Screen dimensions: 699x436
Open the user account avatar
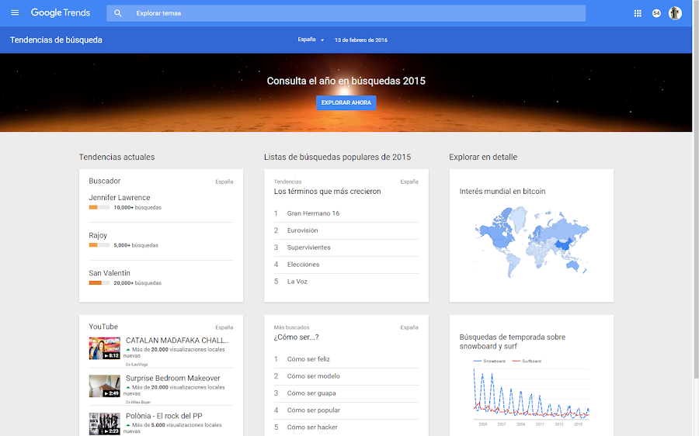(x=675, y=13)
